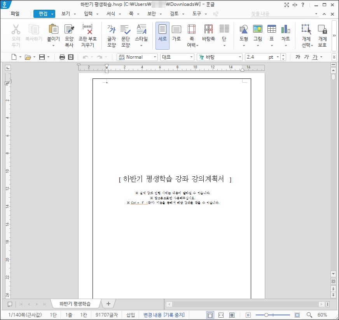Select Landscape (가로) page orientation

point(176,33)
